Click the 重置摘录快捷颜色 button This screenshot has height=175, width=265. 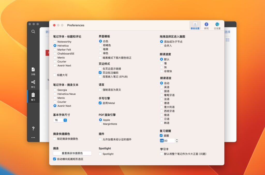pos(73,153)
